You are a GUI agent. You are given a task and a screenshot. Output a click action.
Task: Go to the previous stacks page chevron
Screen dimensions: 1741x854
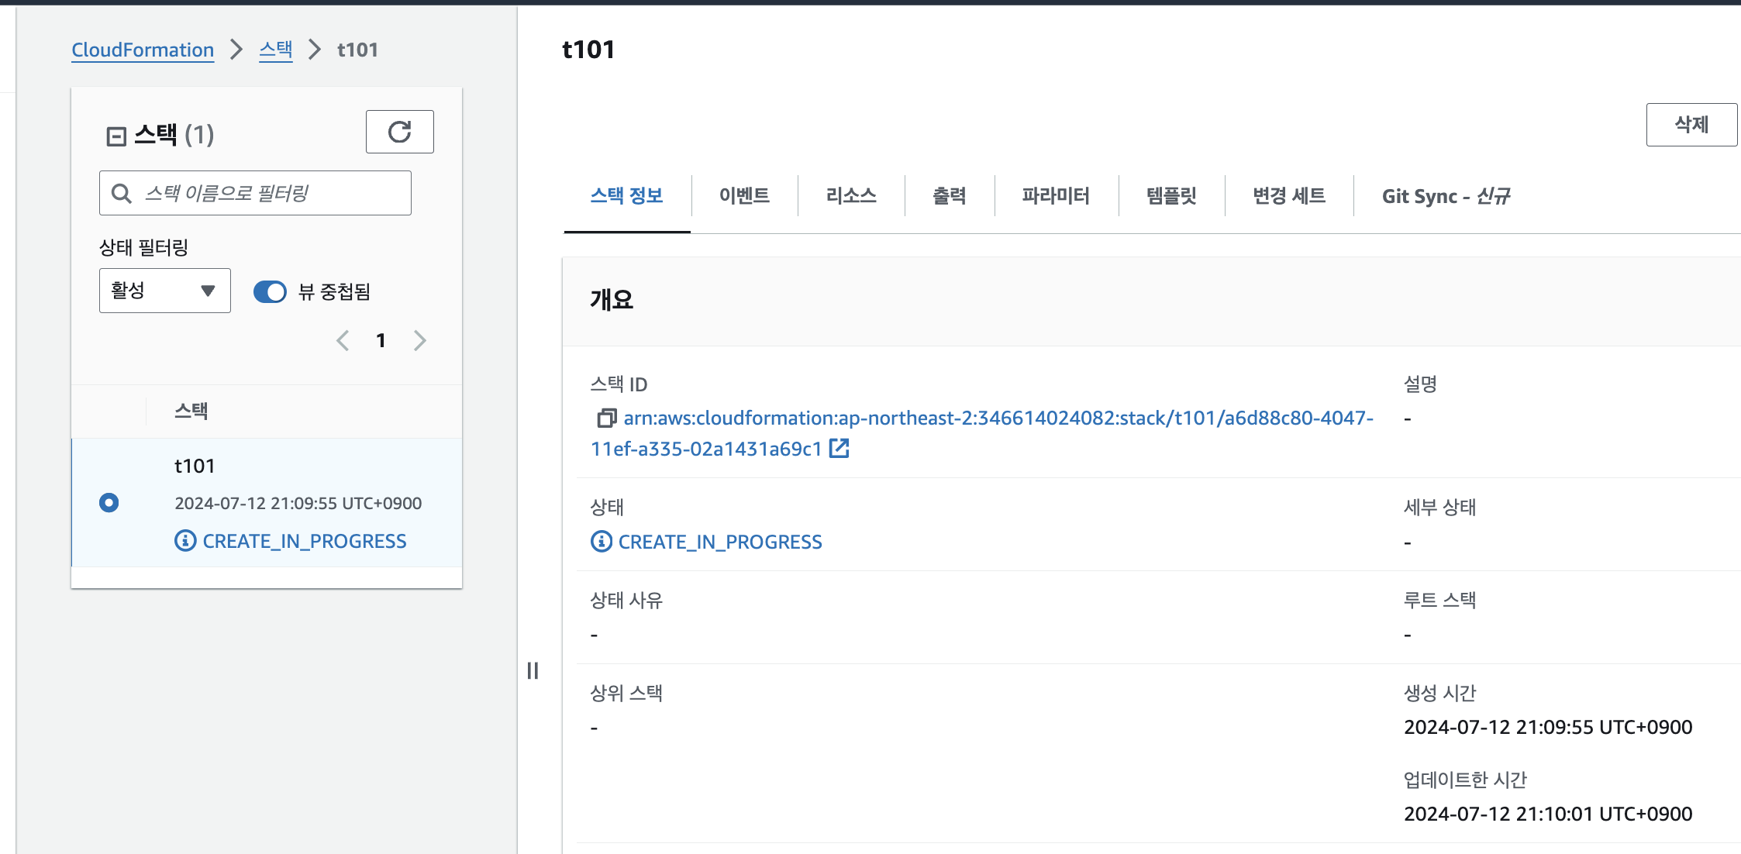(x=343, y=340)
